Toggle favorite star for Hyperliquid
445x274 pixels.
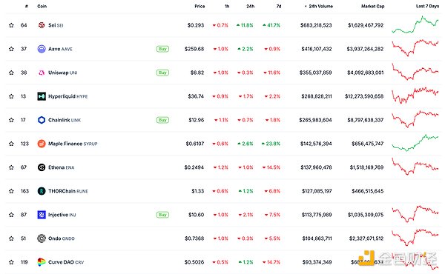click(x=11, y=96)
